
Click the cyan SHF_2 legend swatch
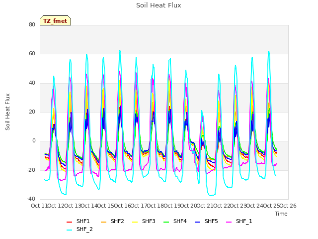click(70, 230)
